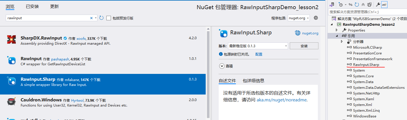Open the 版本 version dropdown 最新稳定版 0.1.3
This screenshot has height=120, width=407.
tap(258, 46)
